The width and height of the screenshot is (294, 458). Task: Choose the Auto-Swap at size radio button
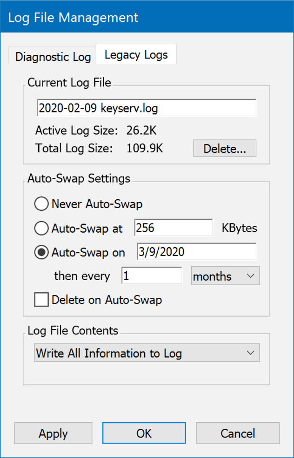pyautogui.click(x=41, y=228)
